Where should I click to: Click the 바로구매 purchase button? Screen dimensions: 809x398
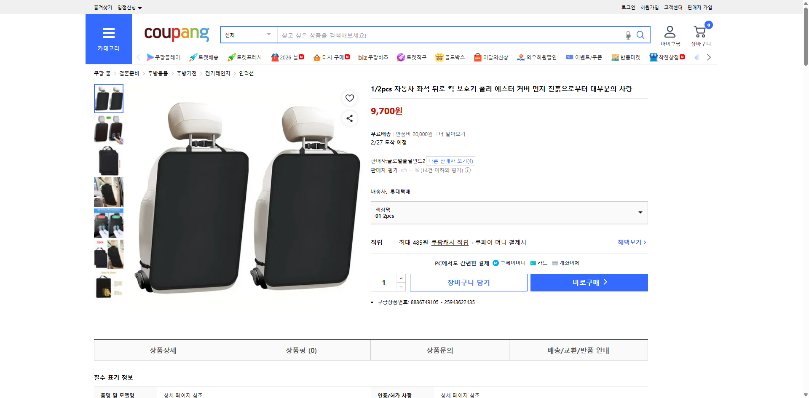(x=589, y=282)
